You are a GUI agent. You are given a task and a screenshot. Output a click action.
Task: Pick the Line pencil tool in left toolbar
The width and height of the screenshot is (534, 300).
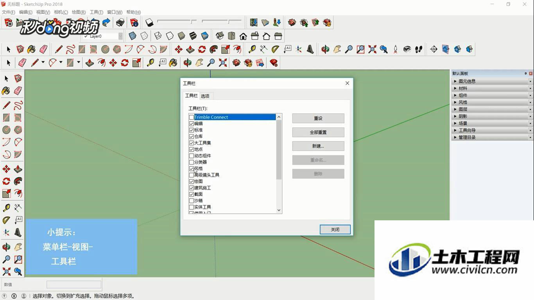click(6, 105)
